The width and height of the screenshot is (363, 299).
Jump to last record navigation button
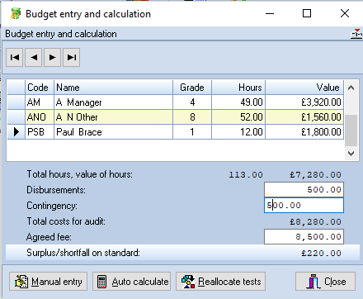point(71,57)
